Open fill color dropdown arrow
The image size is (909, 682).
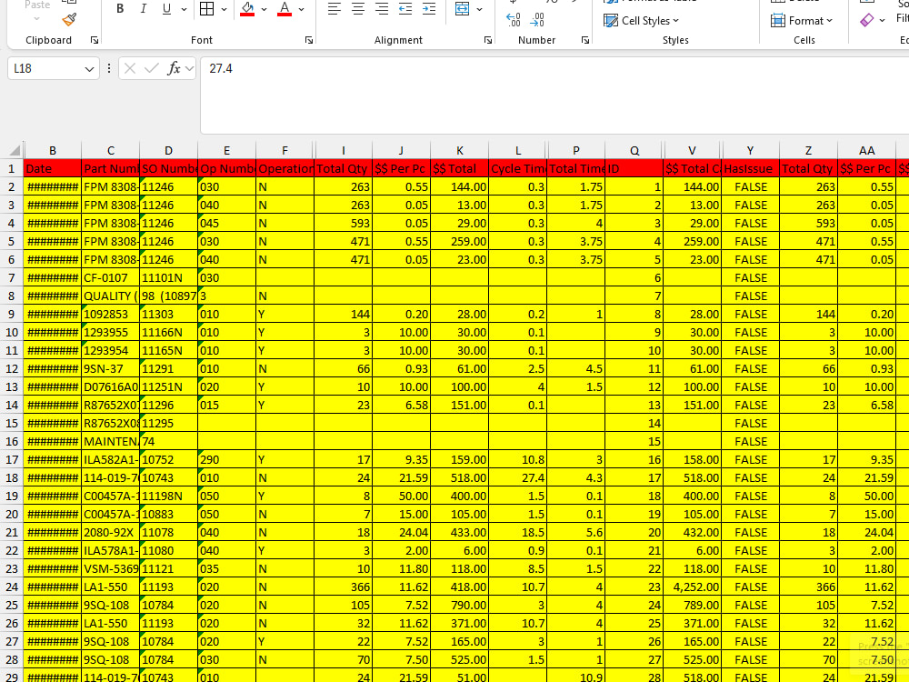pyautogui.click(x=264, y=9)
